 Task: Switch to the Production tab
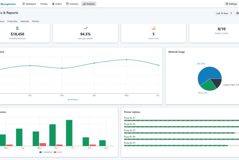pyautogui.click(x=12, y=21)
